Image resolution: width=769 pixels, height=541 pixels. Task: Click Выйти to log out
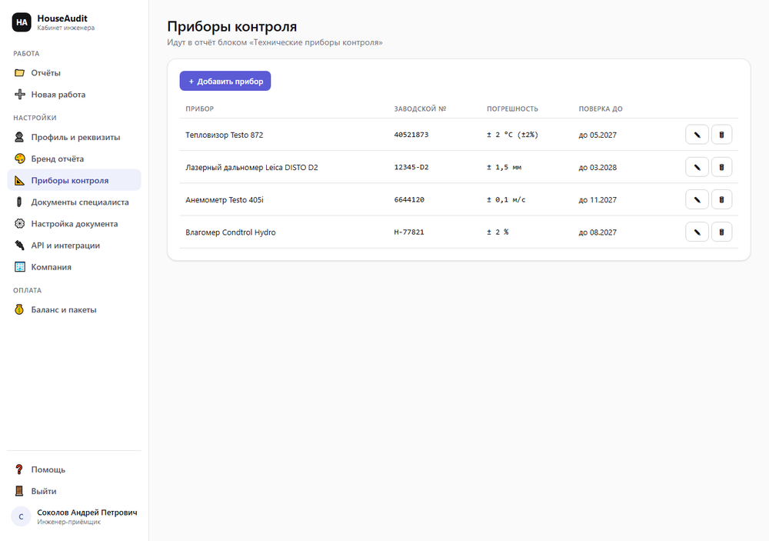point(74,491)
